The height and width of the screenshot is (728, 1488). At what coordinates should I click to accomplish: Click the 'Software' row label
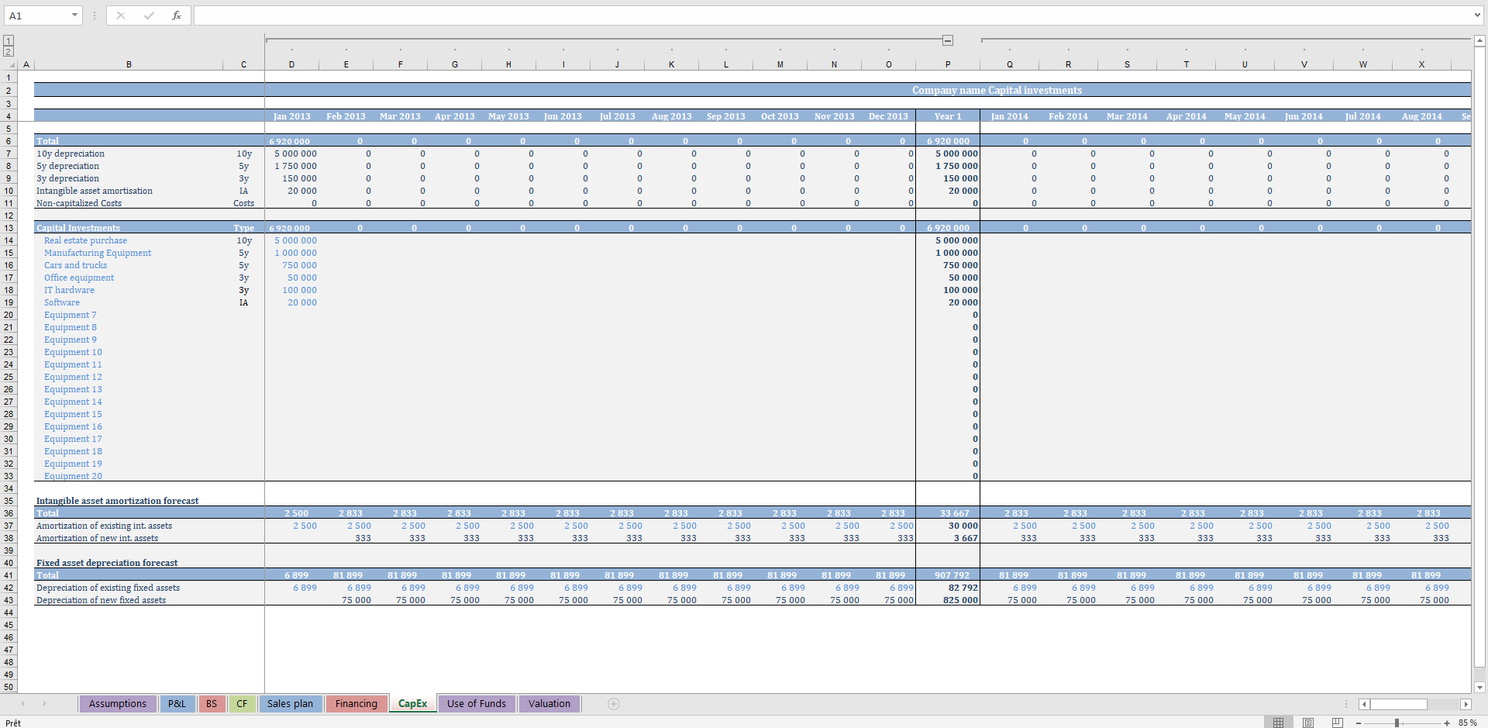click(62, 302)
